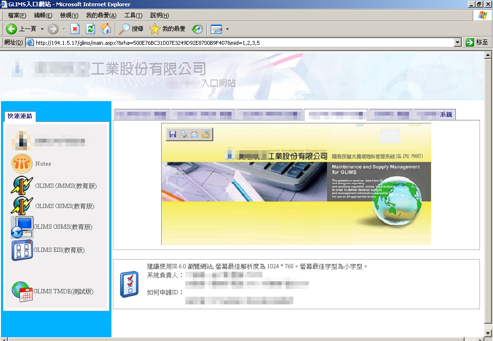This screenshot has width=493, height=341.
Task: Open GLIMS EIS(教育版) icon
Action: [22, 250]
